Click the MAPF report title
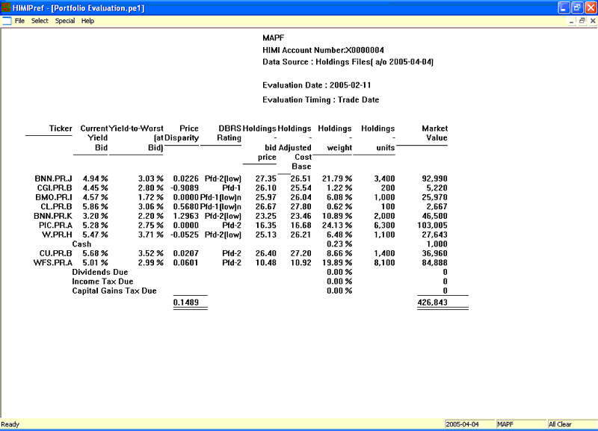 (x=273, y=38)
